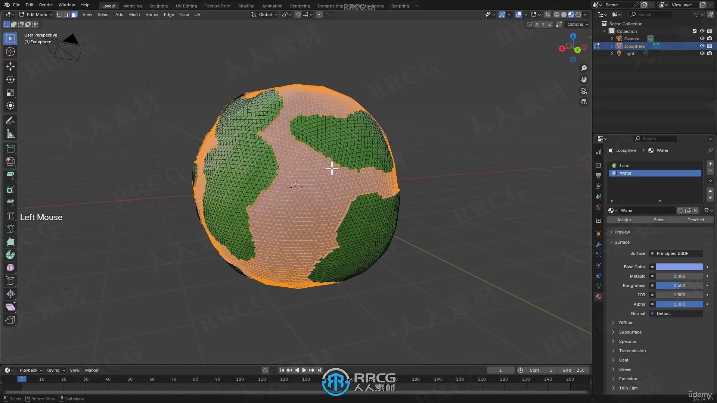Image resolution: width=717 pixels, height=403 pixels.
Task: Hide Light in viewport via eye icon
Action: click(702, 54)
